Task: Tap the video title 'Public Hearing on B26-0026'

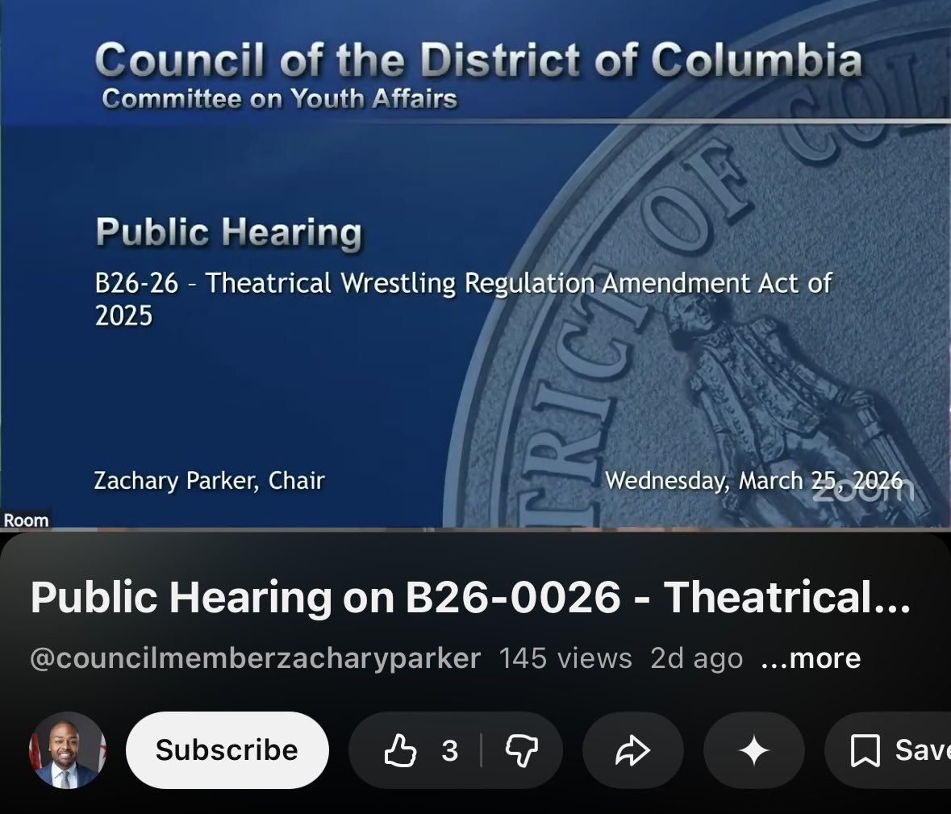Action: (x=470, y=598)
